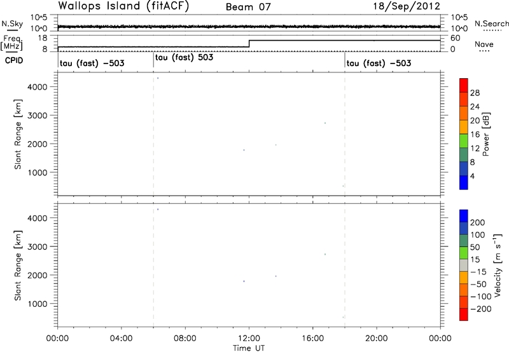Click the 'N.Search' legend label
Screen dimensions: 509x352
pyautogui.click(x=491, y=24)
